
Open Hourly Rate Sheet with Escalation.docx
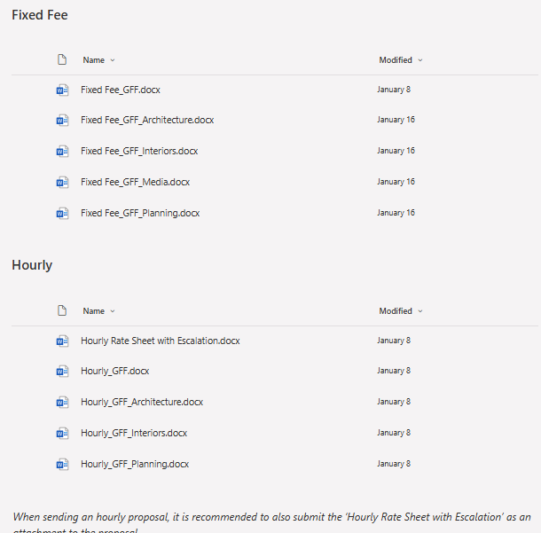[x=161, y=341]
